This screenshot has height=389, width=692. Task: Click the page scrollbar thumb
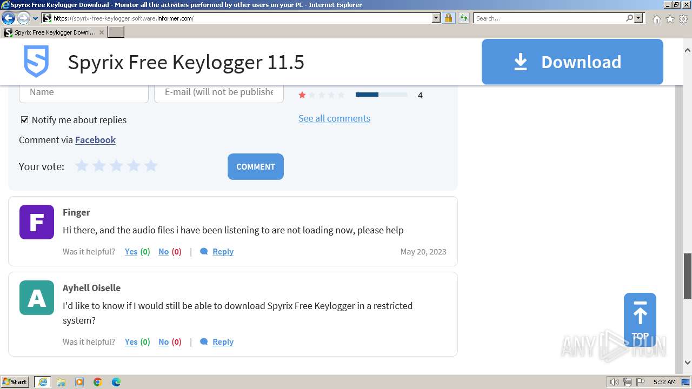688,276
